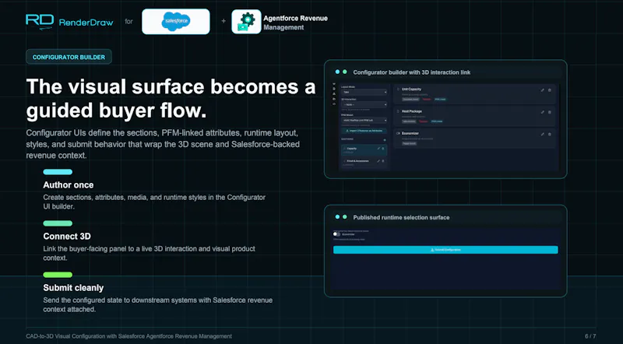Screen dimensions: 623x344
Task: Edit the Unit Capacity attribute with pencil icon
Action: click(x=542, y=90)
